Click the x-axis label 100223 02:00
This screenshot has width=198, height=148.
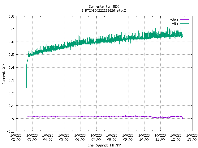[16, 137]
